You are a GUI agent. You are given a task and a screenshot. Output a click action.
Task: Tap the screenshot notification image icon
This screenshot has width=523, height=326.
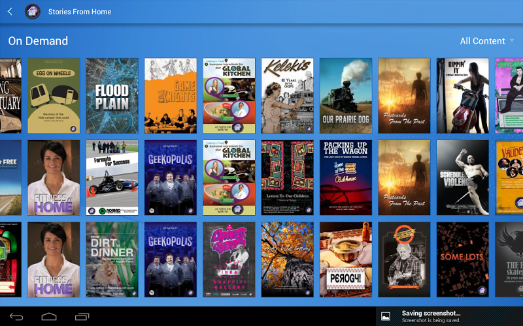pyautogui.click(x=386, y=316)
